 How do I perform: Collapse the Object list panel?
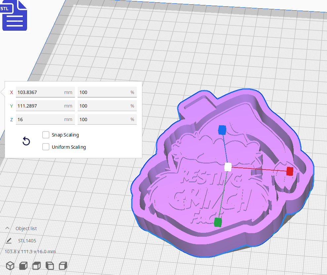7,228
